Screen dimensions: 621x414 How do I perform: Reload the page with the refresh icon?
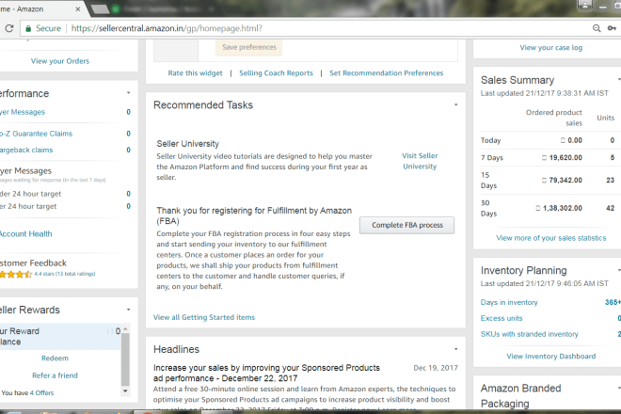[x=9, y=28]
